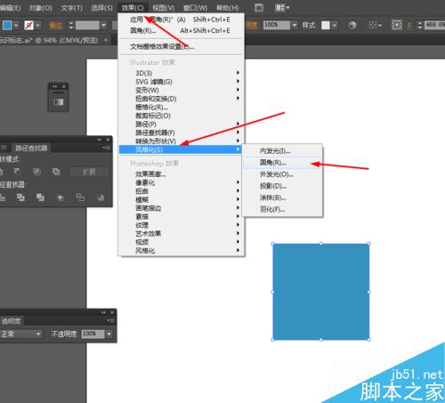Open the 样式 style dropdown arrow
This screenshot has width=445, height=403.
(335, 25)
